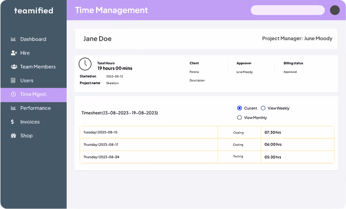Viewport: 346px width, 209px height.
Task: Click the Description label
Action: click(x=197, y=80)
